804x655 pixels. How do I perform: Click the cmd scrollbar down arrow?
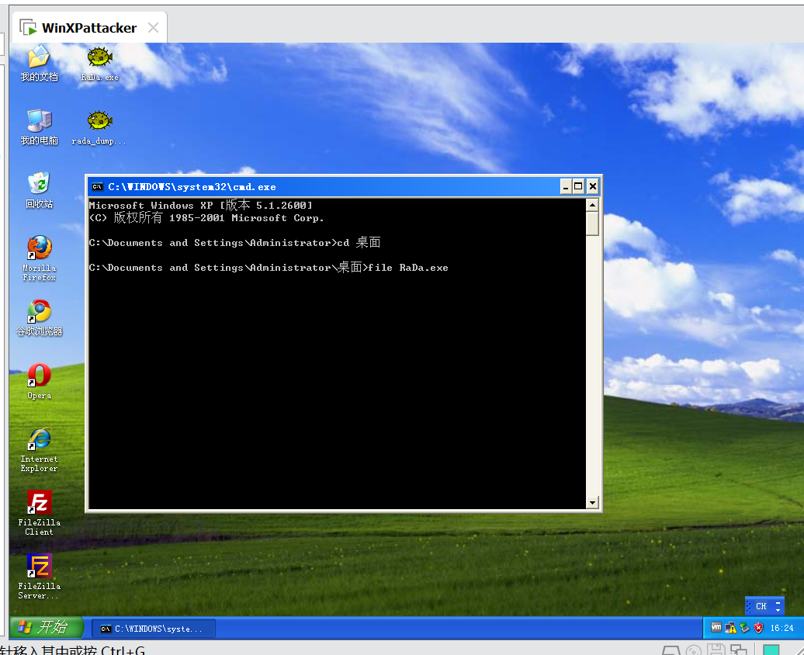pyautogui.click(x=592, y=503)
